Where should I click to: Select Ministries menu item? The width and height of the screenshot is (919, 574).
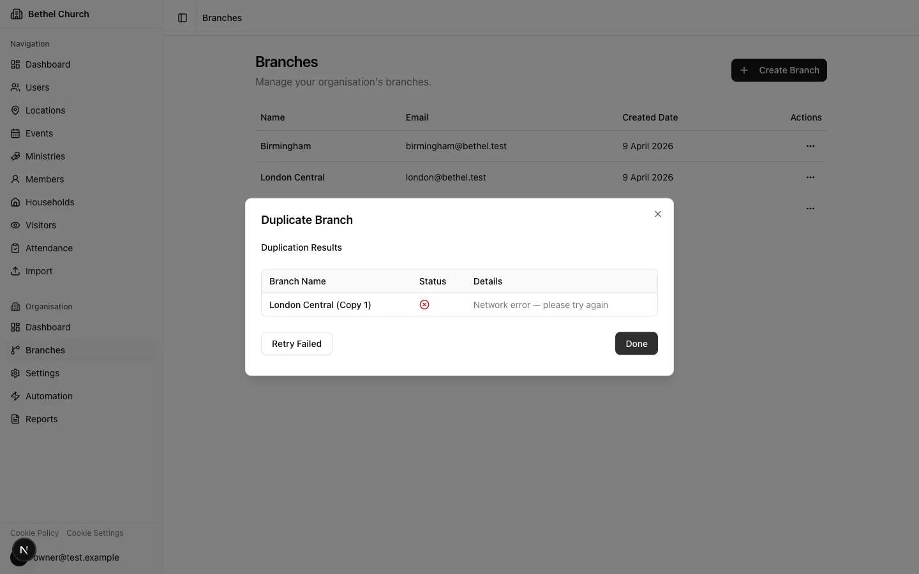[x=82, y=156]
